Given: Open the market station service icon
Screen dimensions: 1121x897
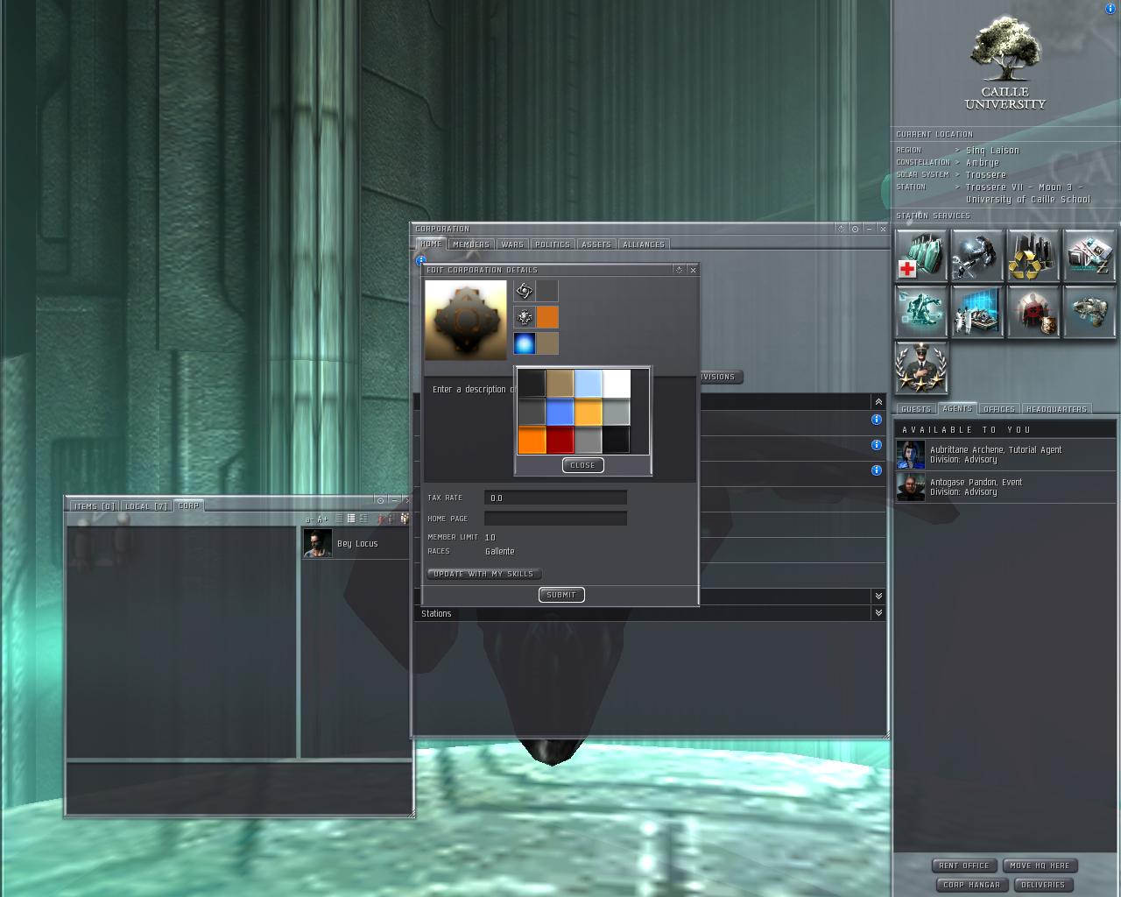Looking at the screenshot, I should [x=1089, y=256].
